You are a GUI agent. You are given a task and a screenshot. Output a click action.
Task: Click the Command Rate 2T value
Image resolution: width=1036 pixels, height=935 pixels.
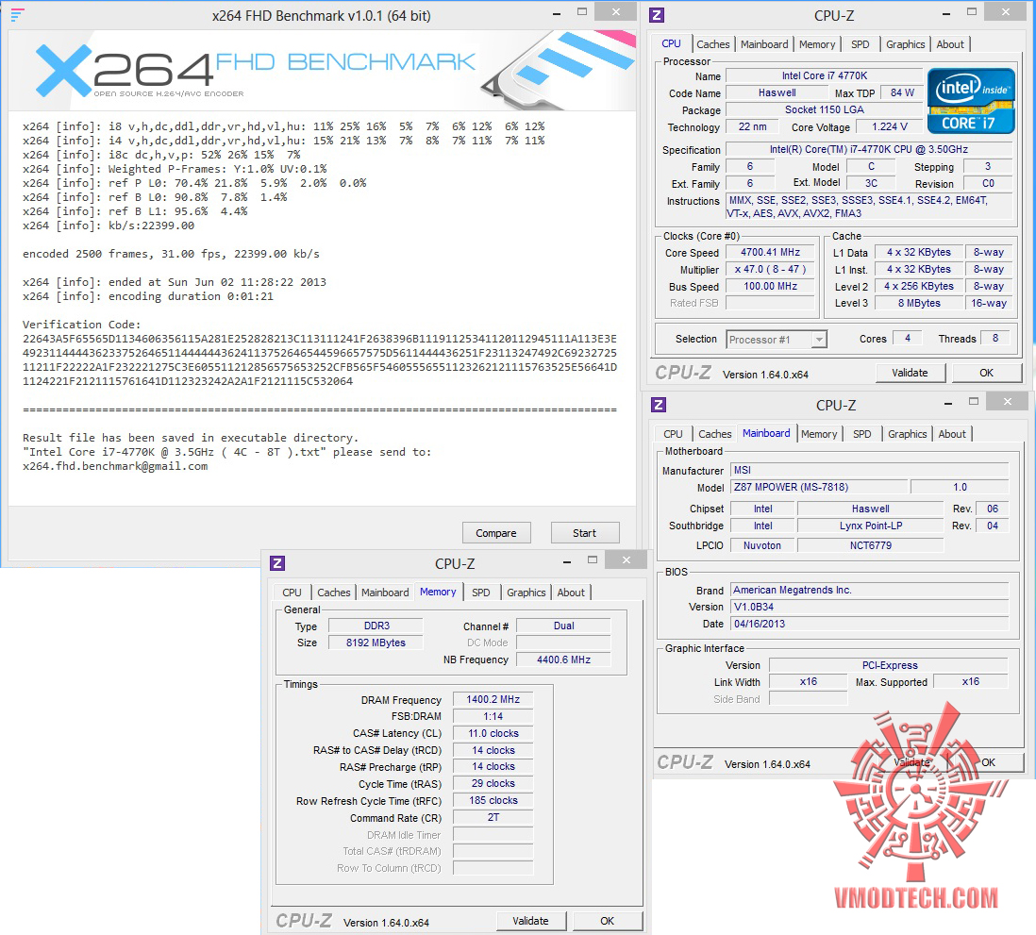(x=493, y=817)
